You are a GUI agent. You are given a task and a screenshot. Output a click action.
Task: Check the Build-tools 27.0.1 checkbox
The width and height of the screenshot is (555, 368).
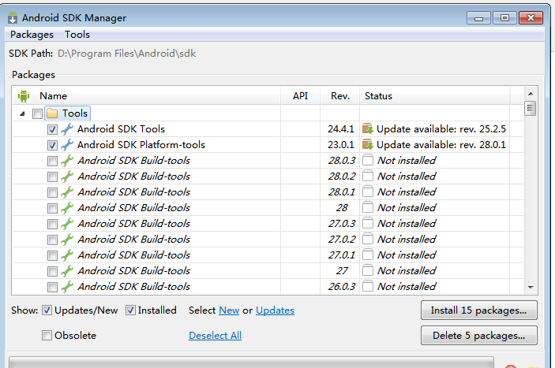click(x=52, y=255)
